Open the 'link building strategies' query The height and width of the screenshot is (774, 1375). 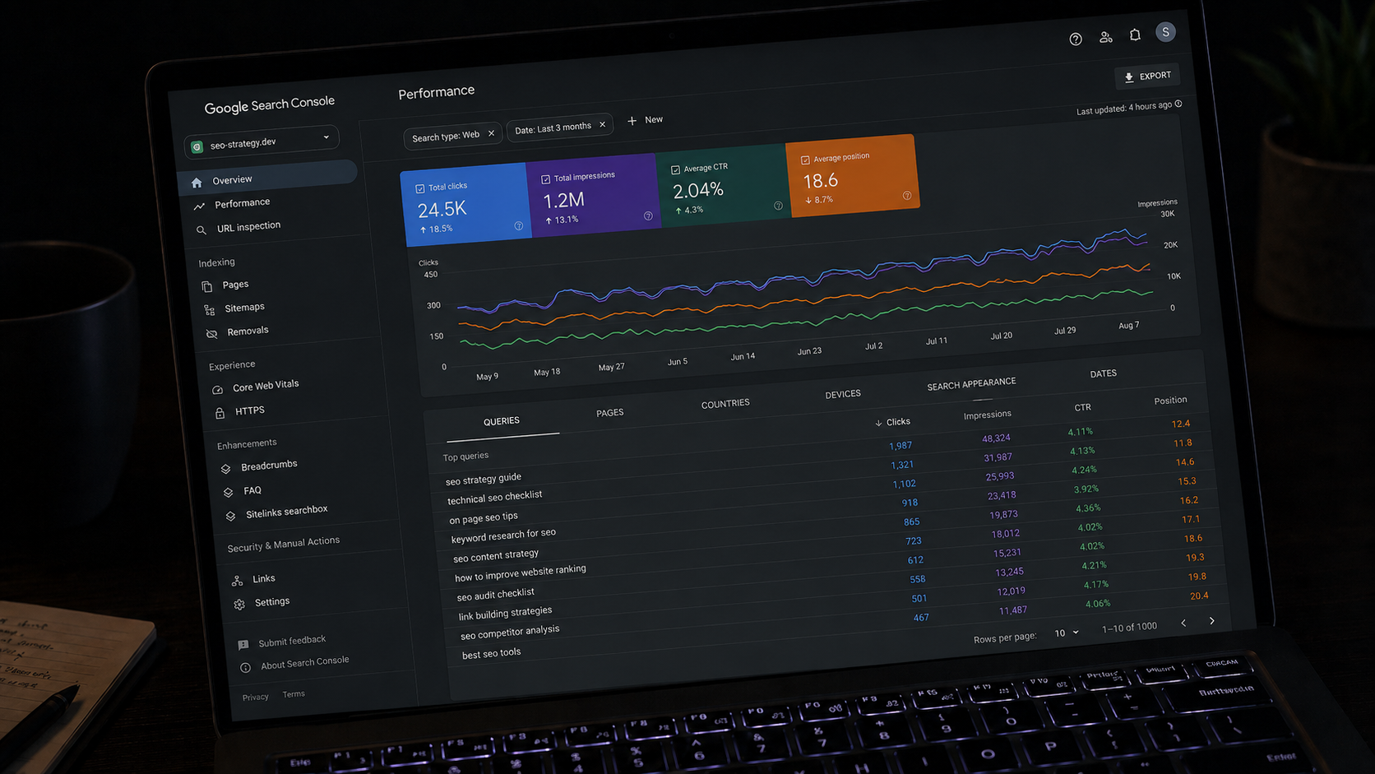pyautogui.click(x=505, y=614)
